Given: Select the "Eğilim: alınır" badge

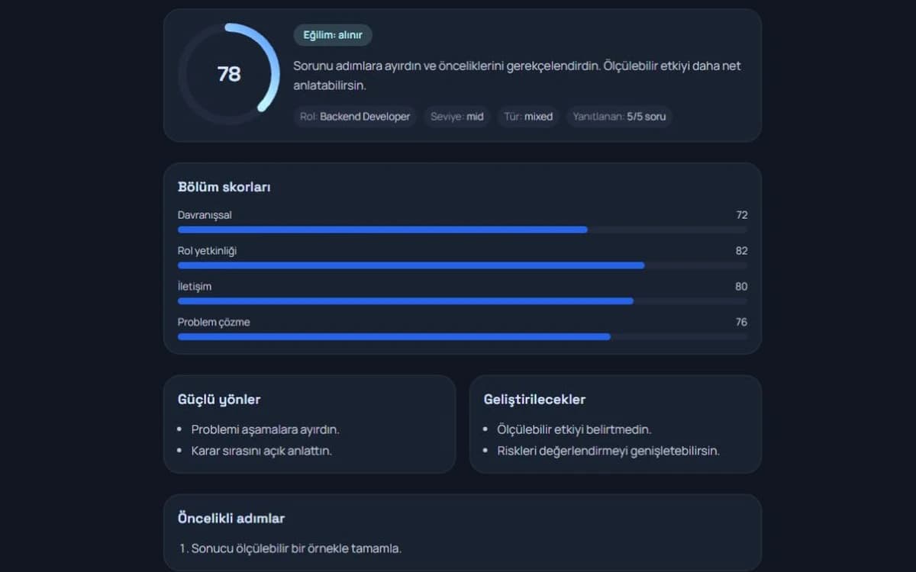Looking at the screenshot, I should [x=333, y=35].
